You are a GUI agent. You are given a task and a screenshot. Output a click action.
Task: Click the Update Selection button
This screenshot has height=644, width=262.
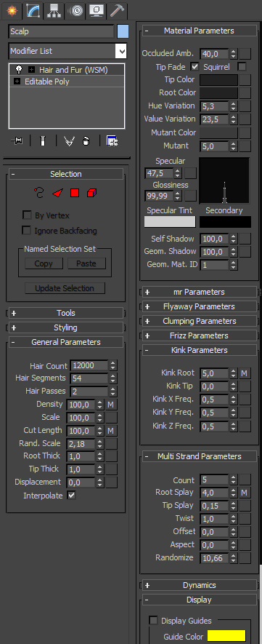(65, 288)
